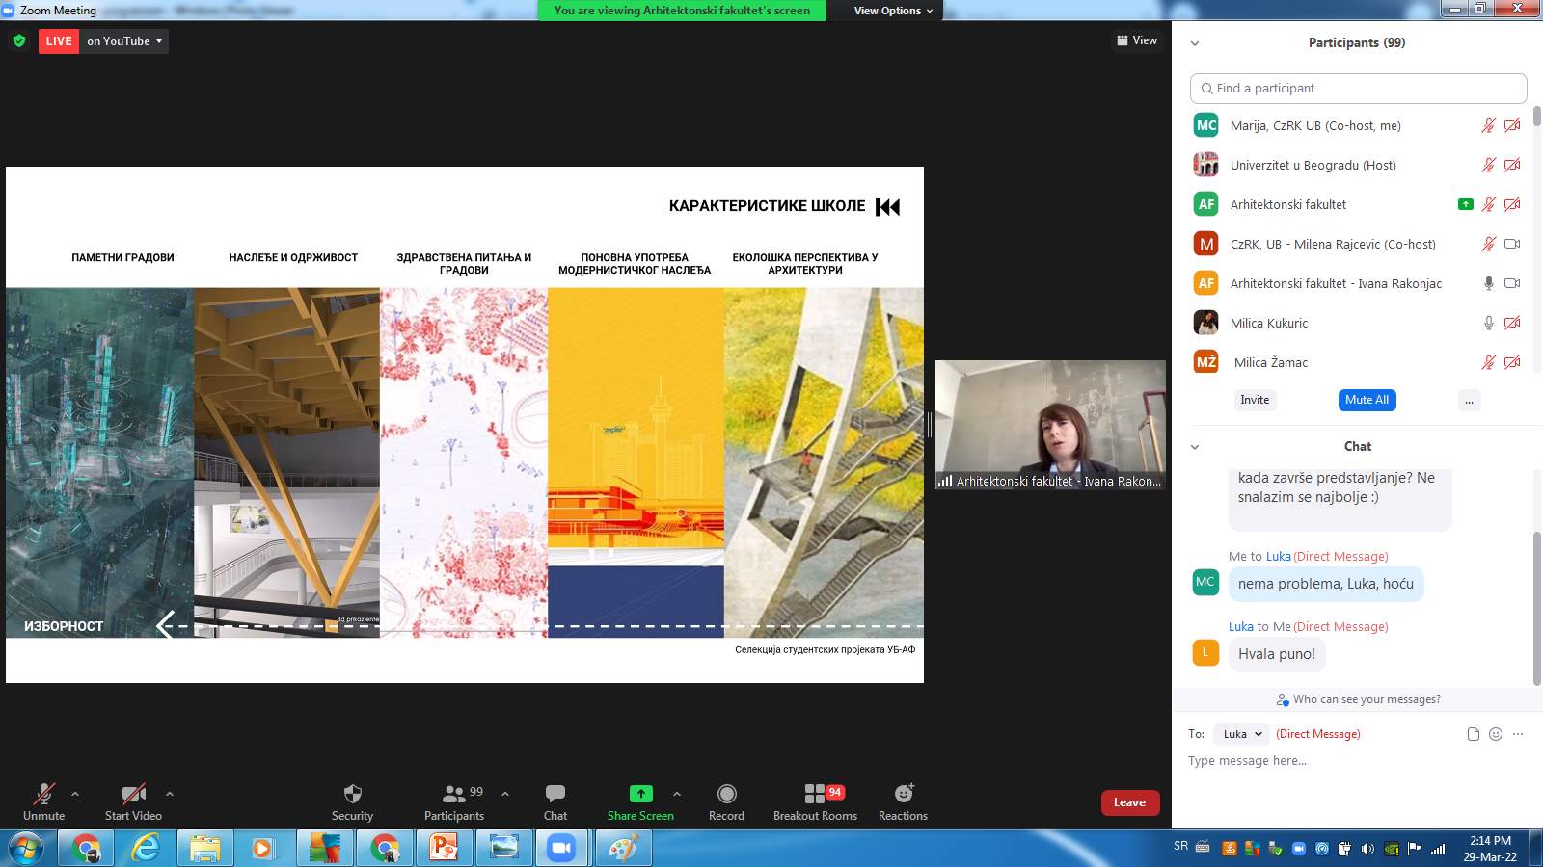Image resolution: width=1543 pixels, height=867 pixels.
Task: Expand the chat recipient Luka dropdown
Action: click(1241, 734)
